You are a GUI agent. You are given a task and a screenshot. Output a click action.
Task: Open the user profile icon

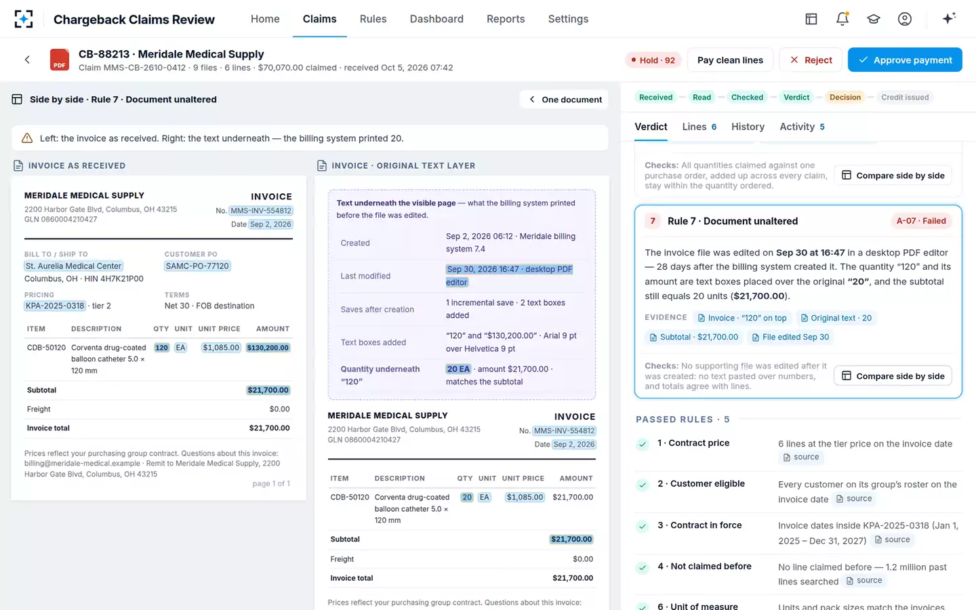click(905, 19)
